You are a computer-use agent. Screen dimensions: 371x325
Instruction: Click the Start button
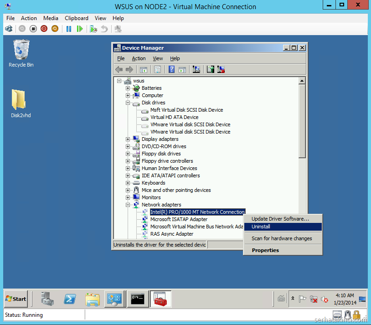(16, 299)
